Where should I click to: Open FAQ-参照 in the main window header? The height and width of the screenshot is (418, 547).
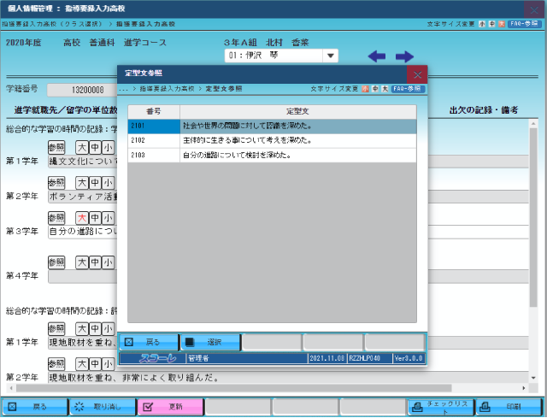(x=525, y=24)
